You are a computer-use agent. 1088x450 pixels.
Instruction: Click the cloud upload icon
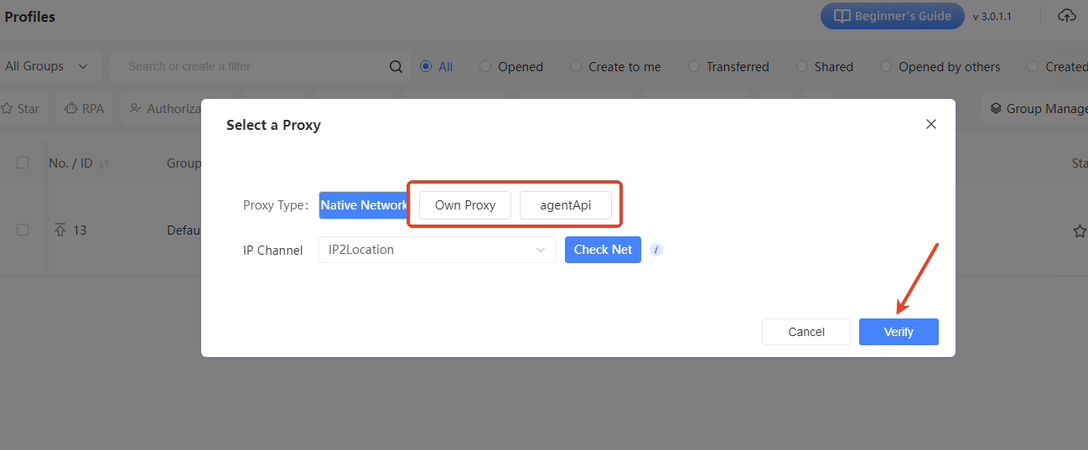pos(1066,16)
